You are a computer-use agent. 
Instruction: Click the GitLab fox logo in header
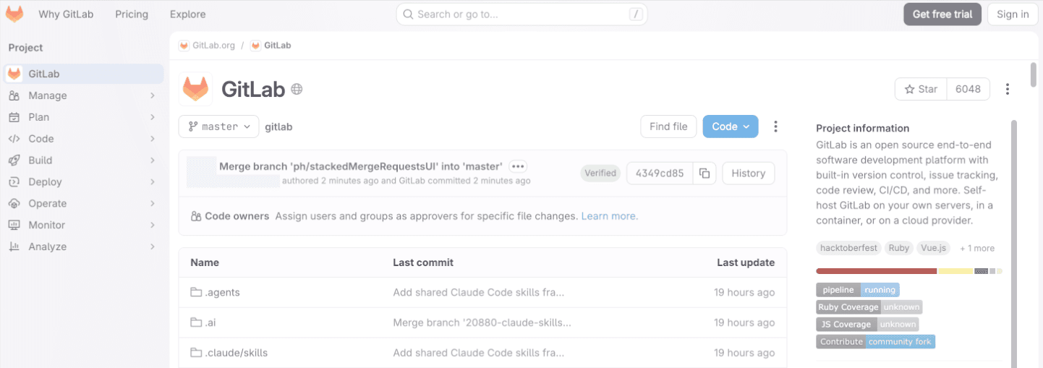click(14, 14)
